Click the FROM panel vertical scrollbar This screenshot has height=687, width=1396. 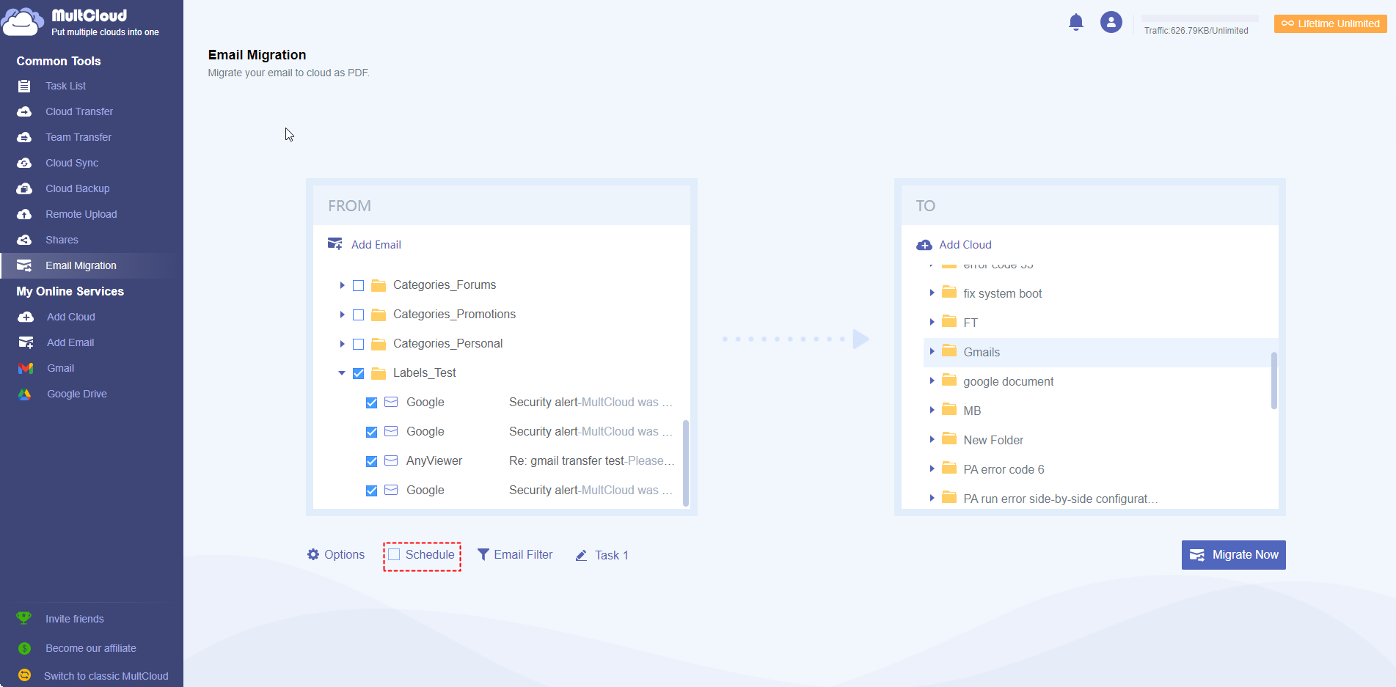[686, 463]
